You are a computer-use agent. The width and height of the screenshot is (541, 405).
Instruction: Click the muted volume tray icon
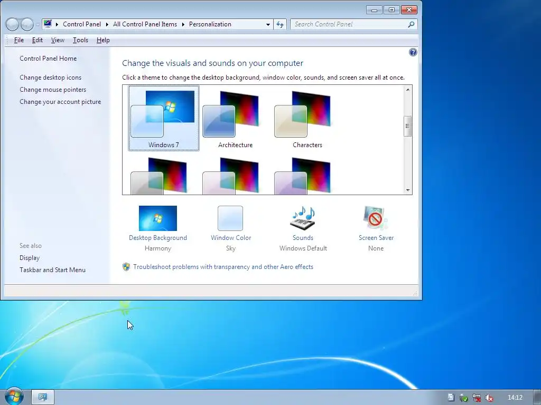coord(489,398)
